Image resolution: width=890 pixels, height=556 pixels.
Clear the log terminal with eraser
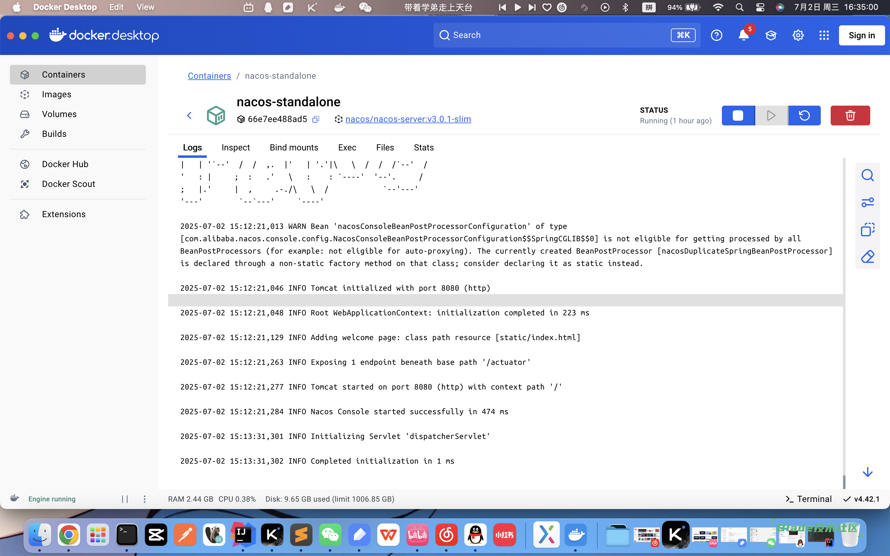click(867, 257)
